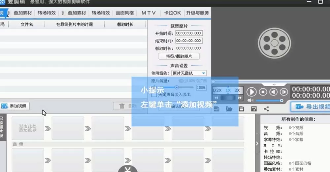Click the 0个画面风格 info text

pos(300,163)
